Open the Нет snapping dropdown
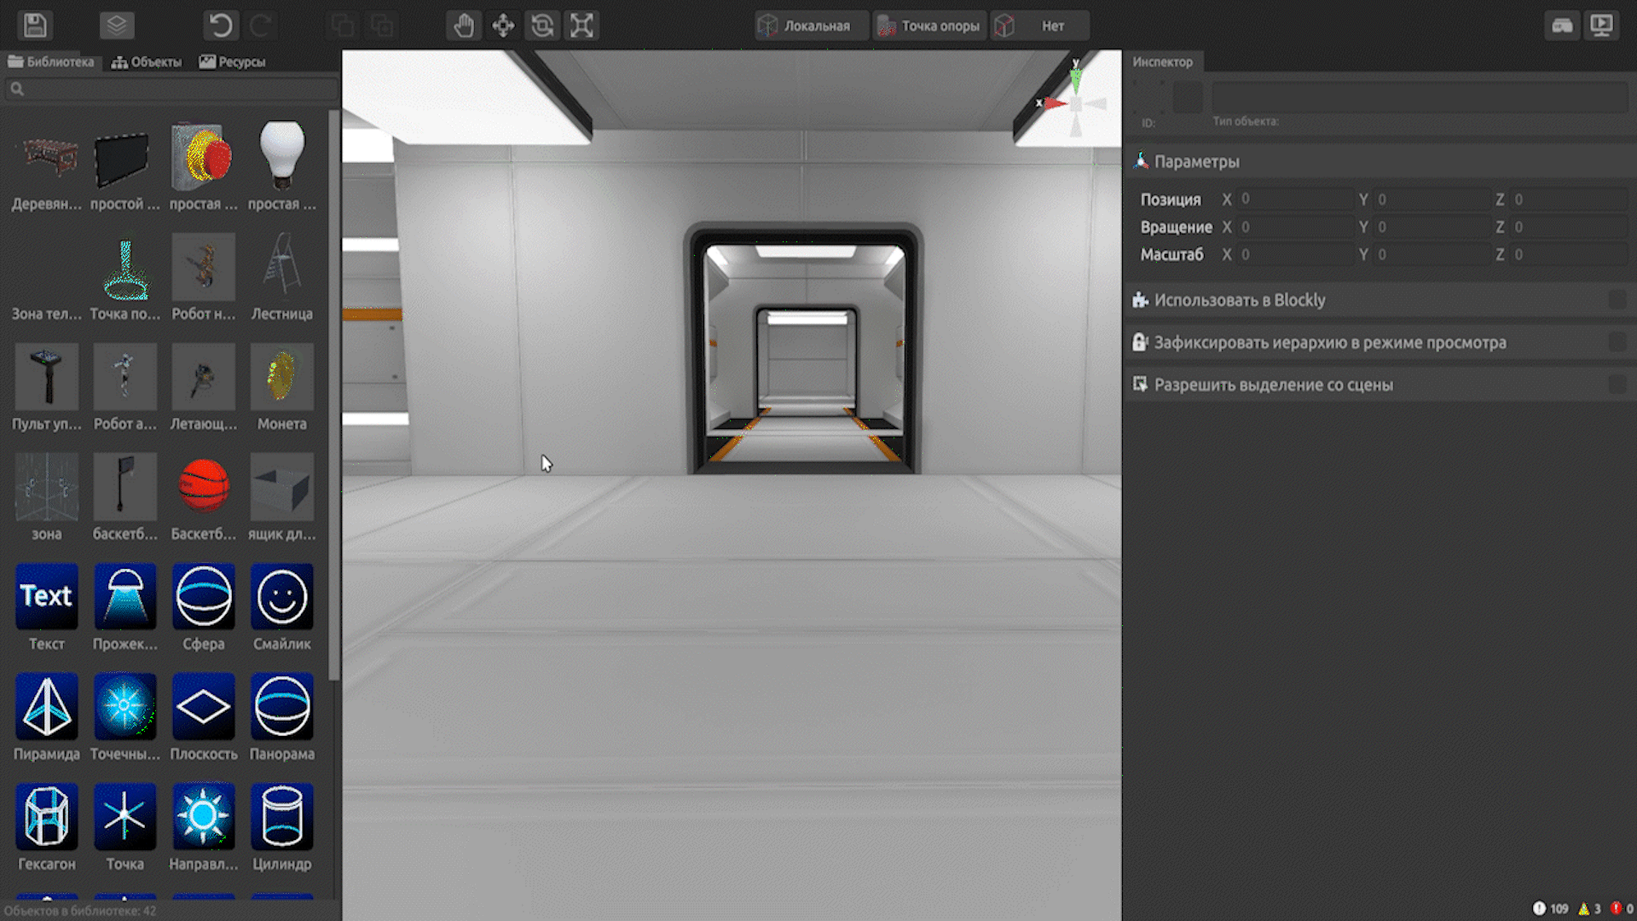 (1042, 26)
